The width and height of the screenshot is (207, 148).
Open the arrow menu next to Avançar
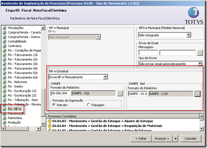(175, 139)
